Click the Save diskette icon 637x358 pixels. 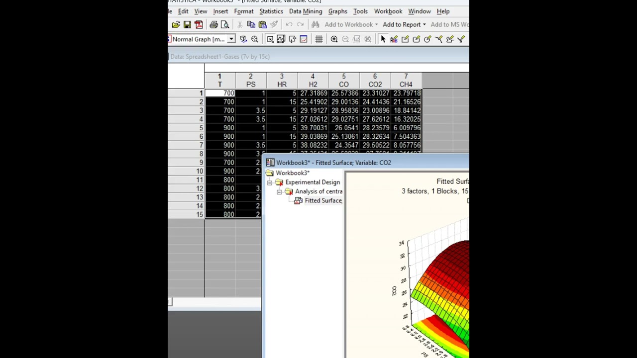point(187,24)
